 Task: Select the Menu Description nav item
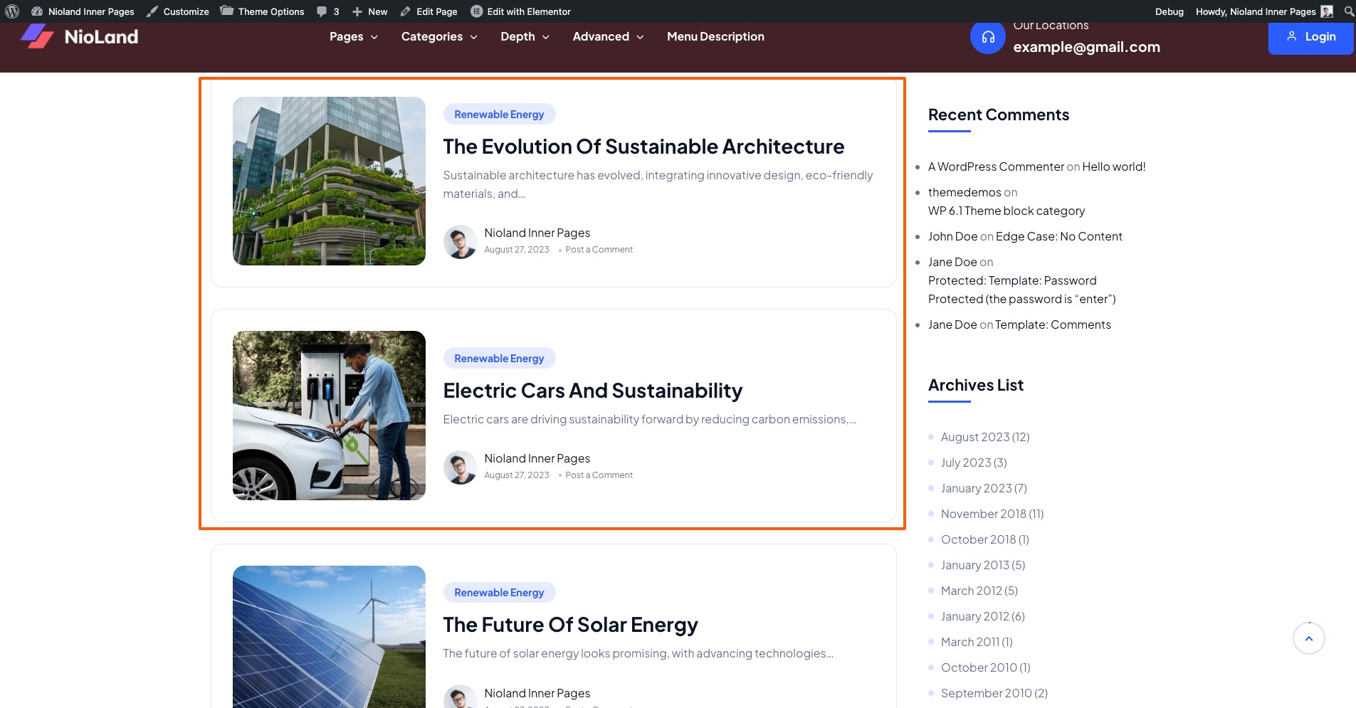(715, 37)
